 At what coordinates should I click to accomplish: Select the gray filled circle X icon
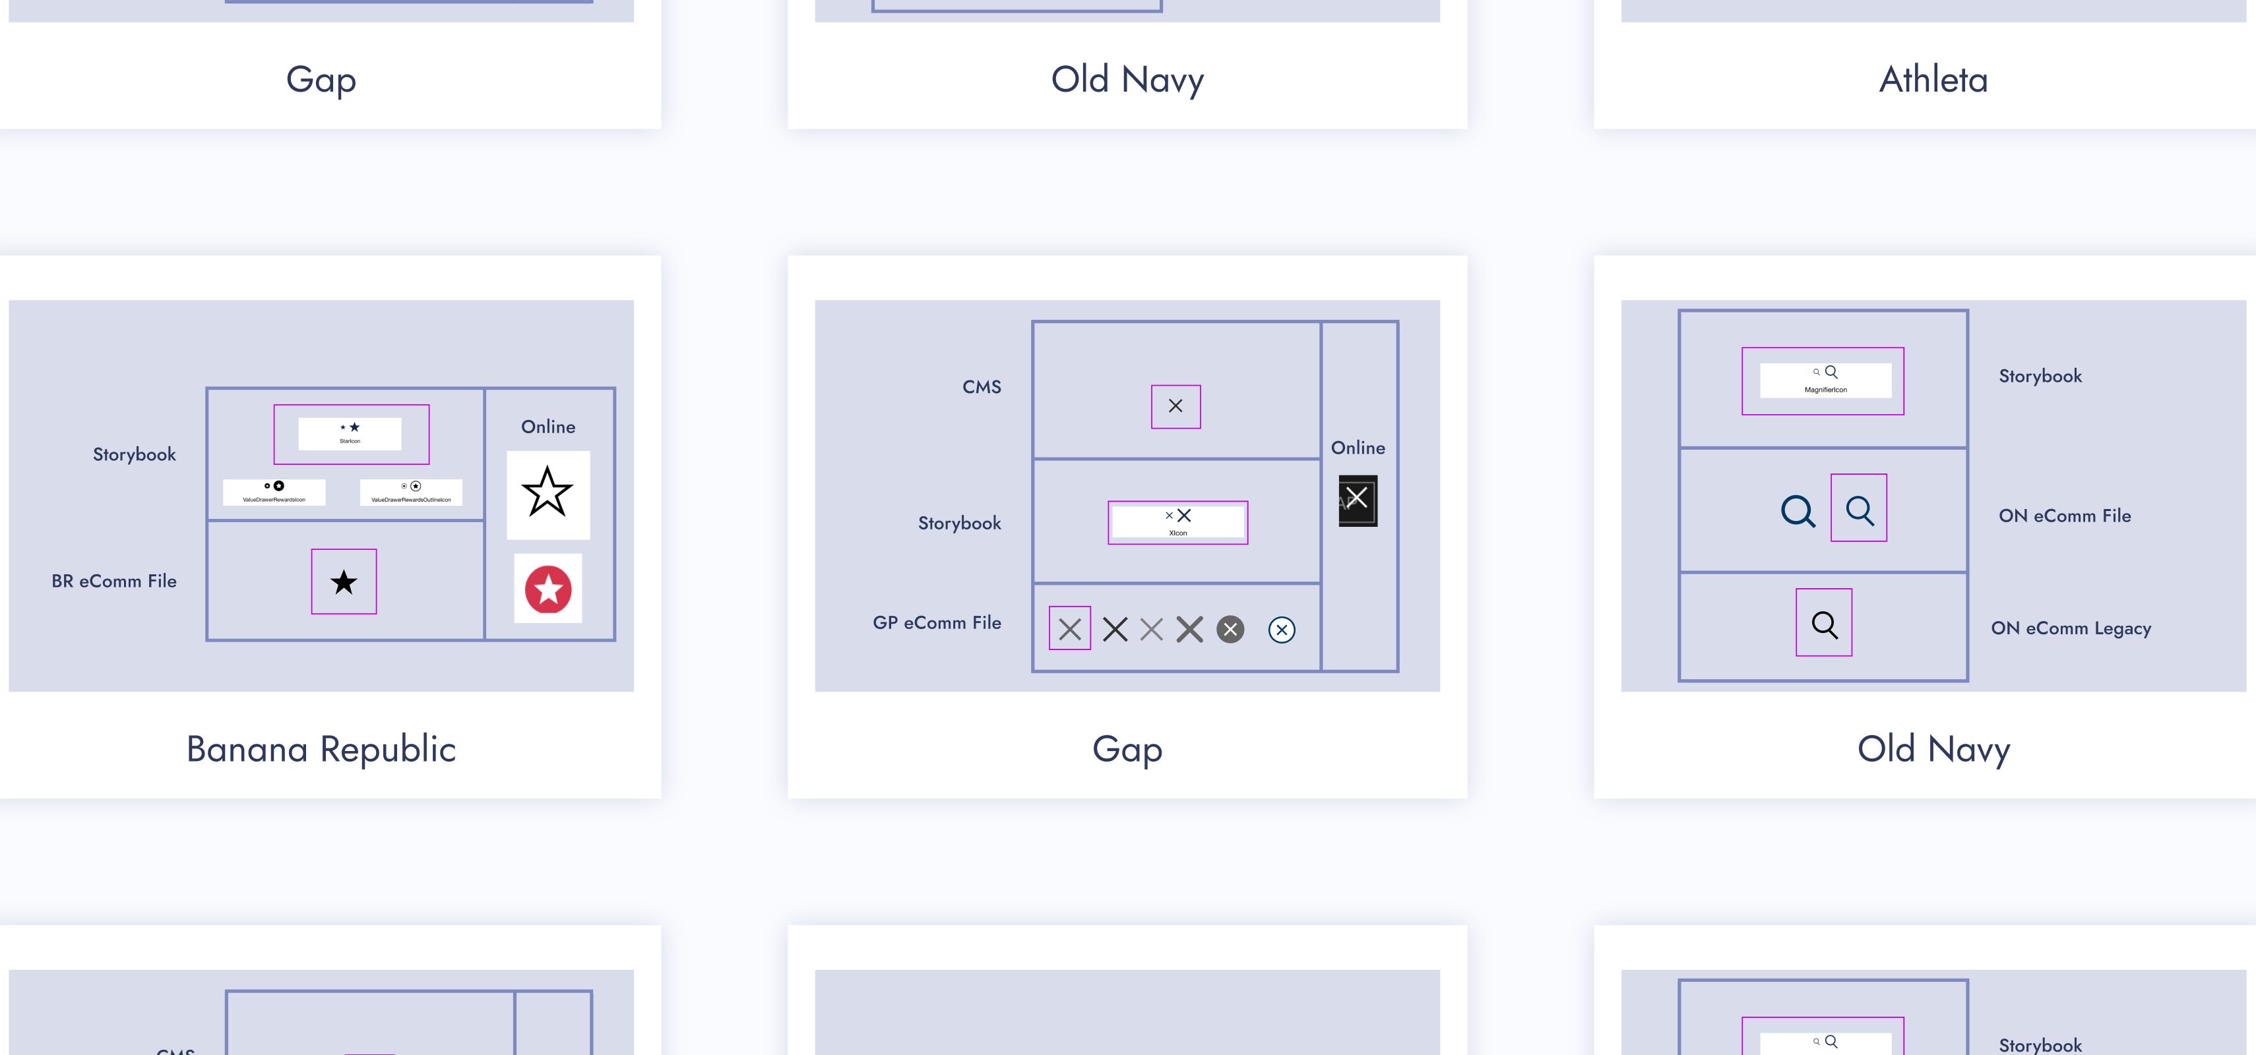[1230, 630]
